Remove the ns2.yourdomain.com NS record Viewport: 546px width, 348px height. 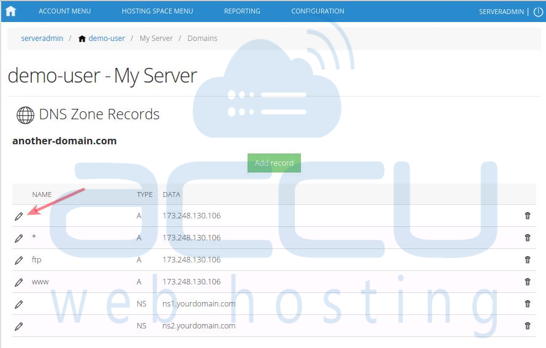pos(527,326)
